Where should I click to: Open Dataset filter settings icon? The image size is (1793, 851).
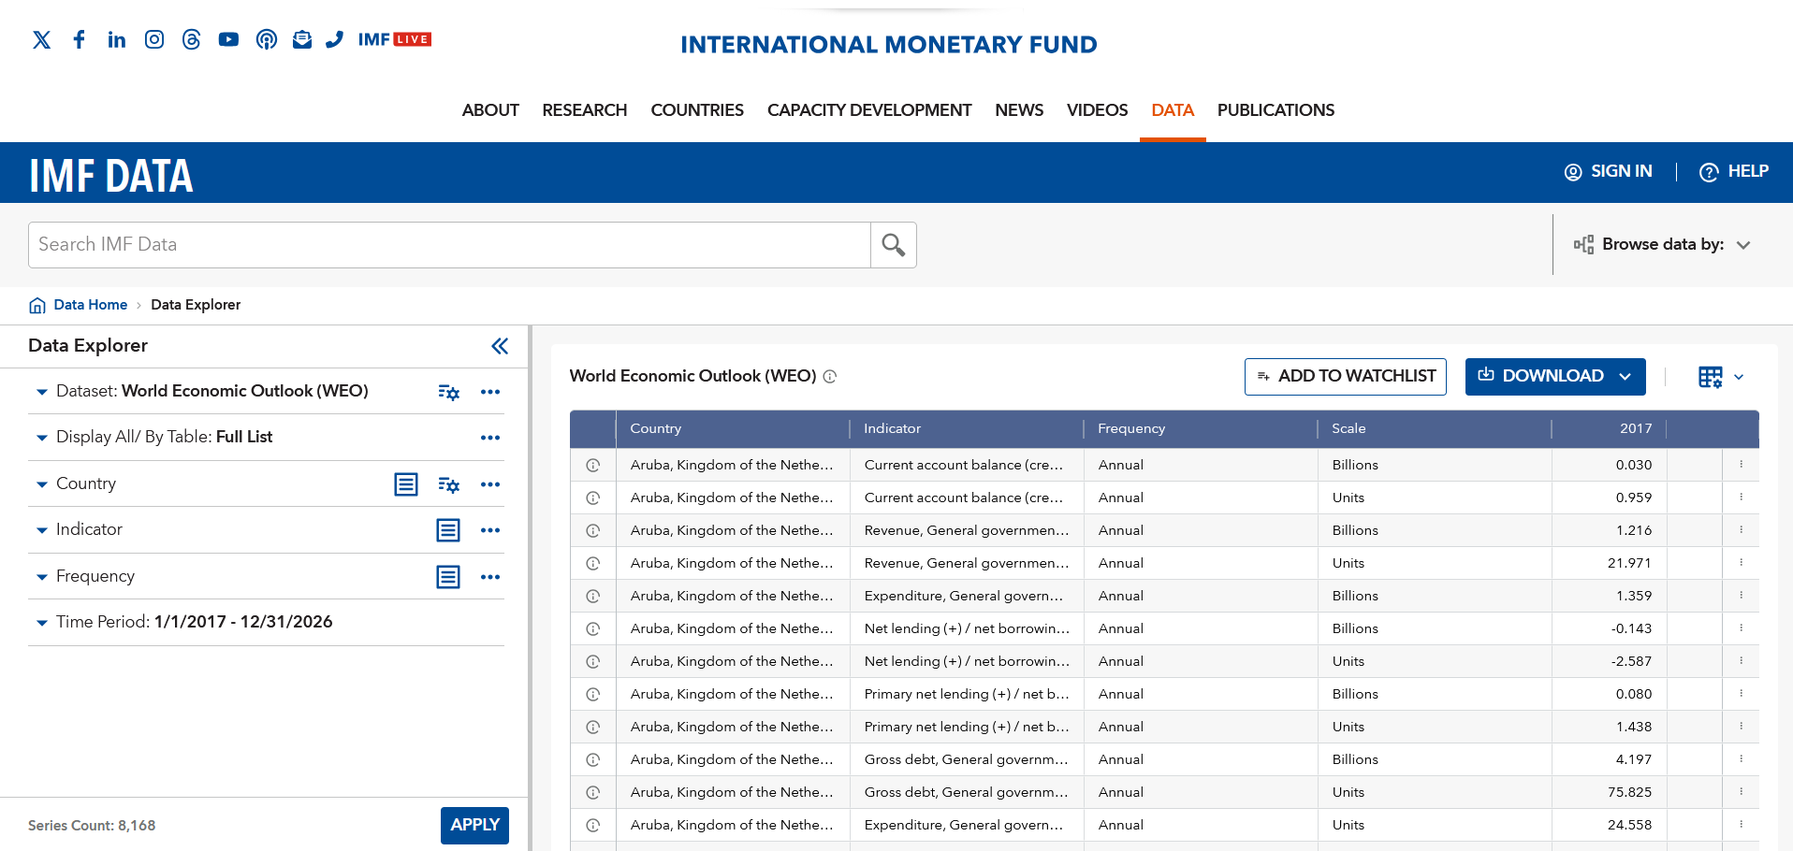[x=448, y=392]
